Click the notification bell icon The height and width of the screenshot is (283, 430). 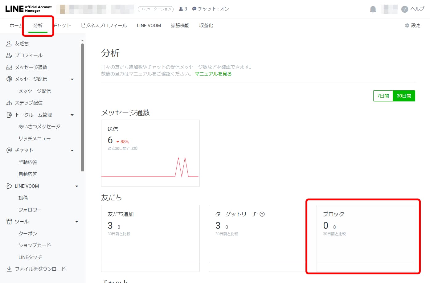372,9
